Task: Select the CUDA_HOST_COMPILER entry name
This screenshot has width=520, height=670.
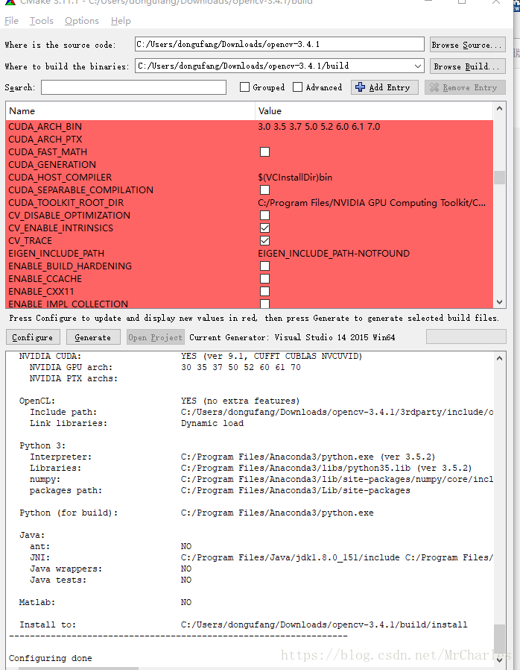Action: [60, 178]
